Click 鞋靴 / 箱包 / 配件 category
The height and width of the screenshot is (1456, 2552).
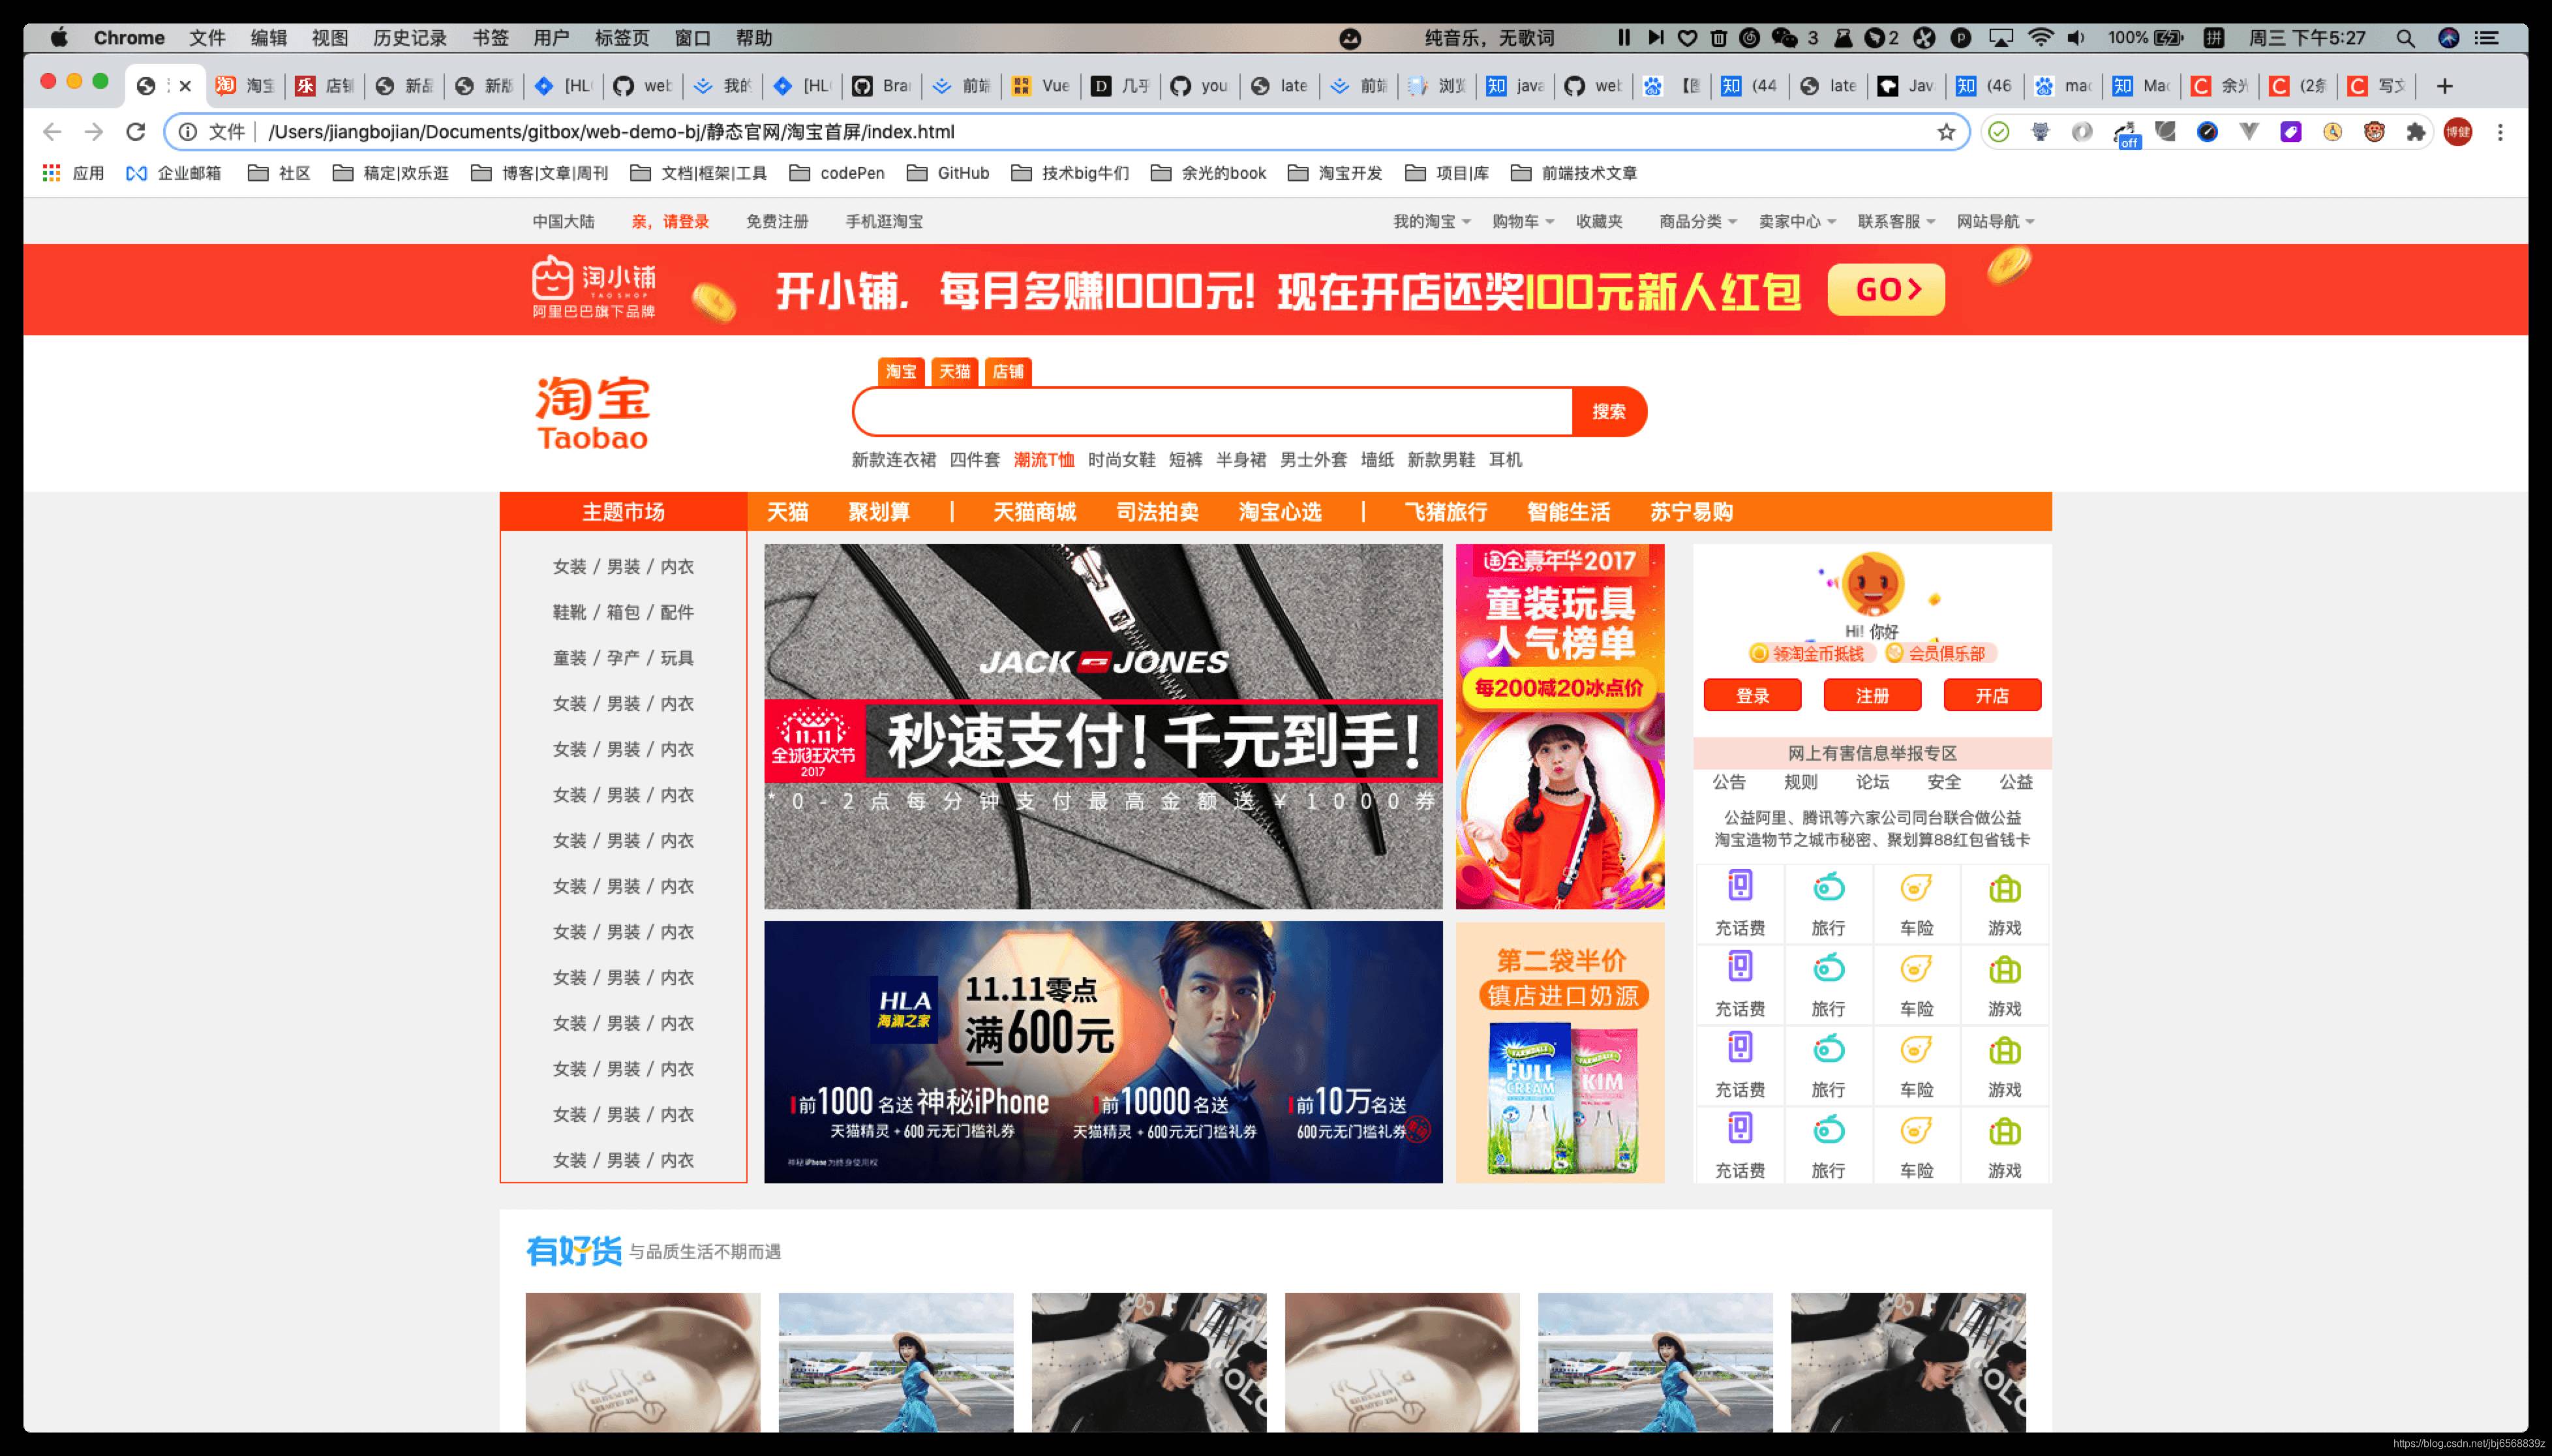[623, 612]
